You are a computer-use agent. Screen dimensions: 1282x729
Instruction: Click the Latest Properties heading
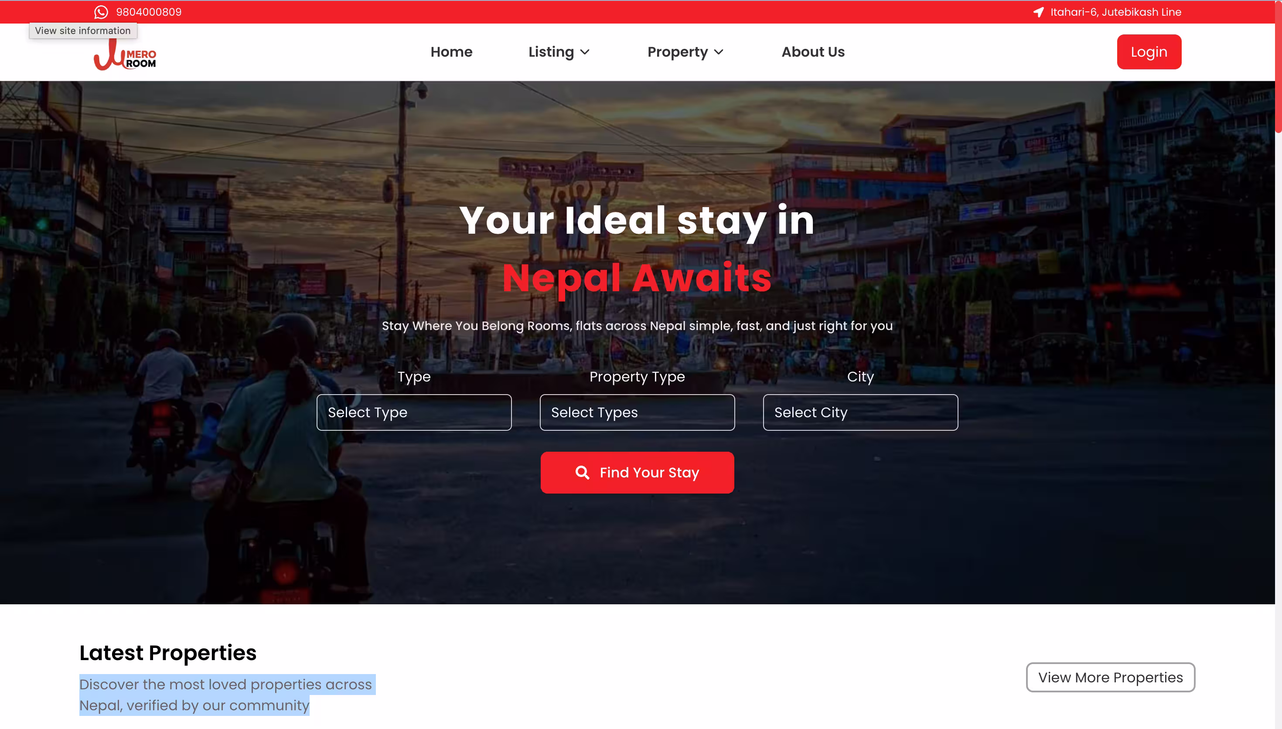168,653
